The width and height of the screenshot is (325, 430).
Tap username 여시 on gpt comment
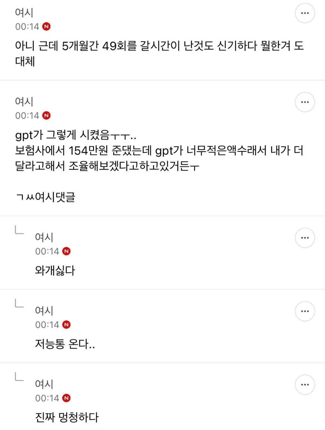[24, 101]
